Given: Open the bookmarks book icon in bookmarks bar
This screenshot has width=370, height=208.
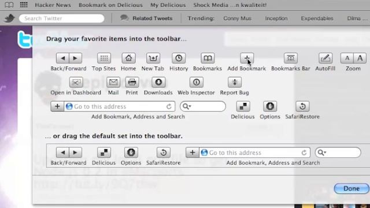Looking at the screenshot, I should 9,5.
